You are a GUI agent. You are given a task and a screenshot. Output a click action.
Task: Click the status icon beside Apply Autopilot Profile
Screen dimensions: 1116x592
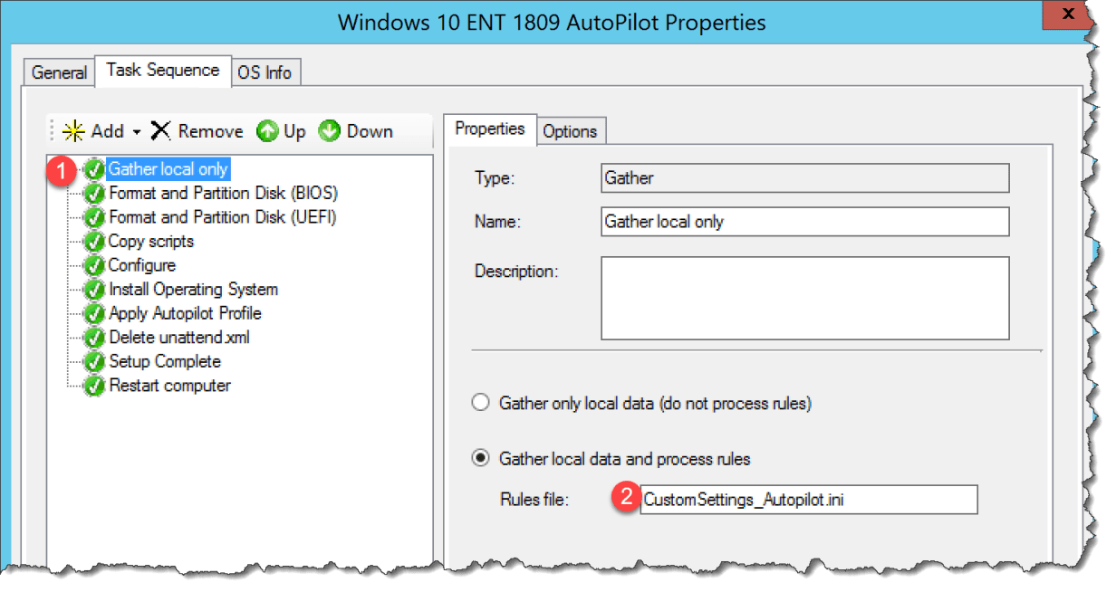point(95,313)
